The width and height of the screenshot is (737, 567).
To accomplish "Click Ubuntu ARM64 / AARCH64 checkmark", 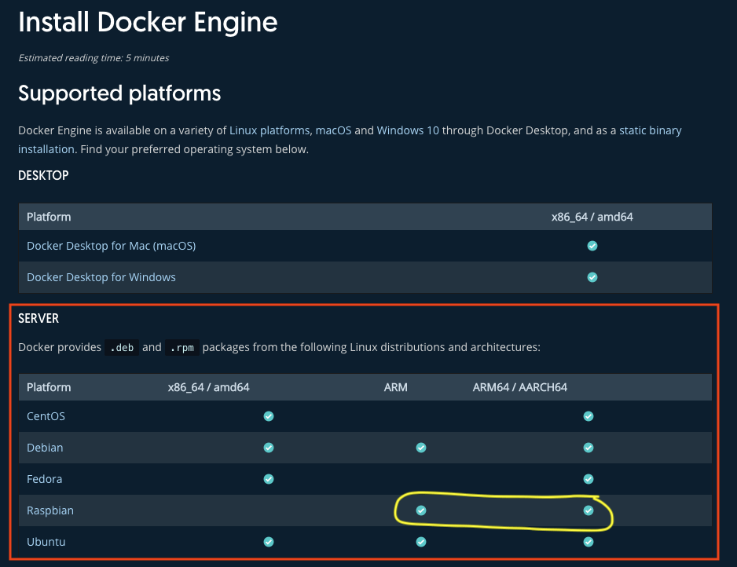I will pos(588,542).
